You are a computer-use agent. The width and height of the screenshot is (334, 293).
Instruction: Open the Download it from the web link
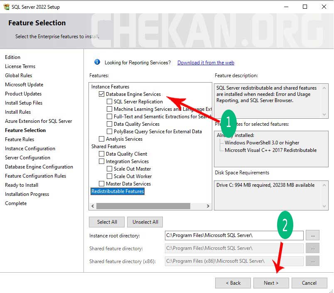206,63
